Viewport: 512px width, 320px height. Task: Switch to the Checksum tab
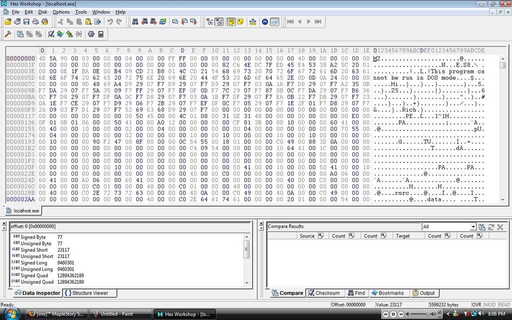(324, 293)
